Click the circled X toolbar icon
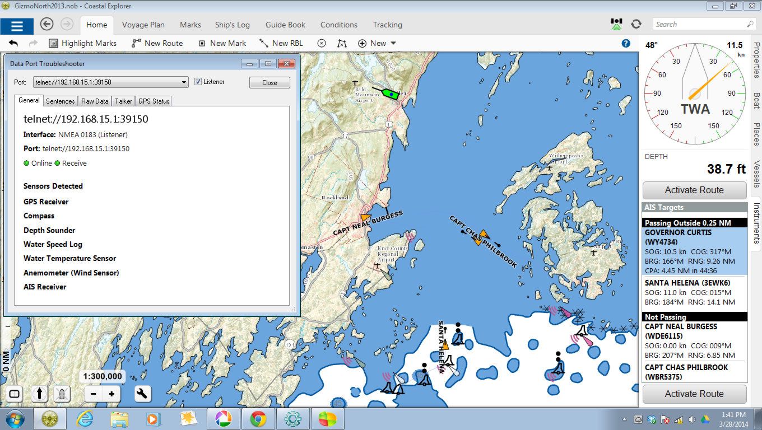This screenshot has height=430, width=762. (x=322, y=43)
